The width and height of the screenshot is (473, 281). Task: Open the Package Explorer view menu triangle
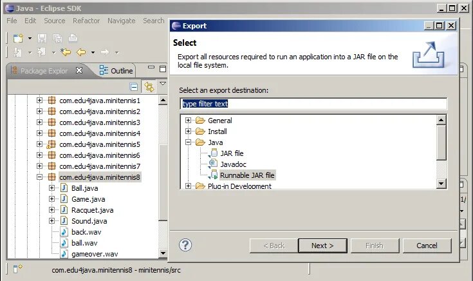163,83
